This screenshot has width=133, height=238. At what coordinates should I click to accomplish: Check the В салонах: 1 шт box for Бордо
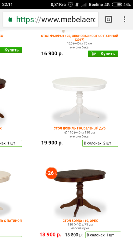click(103, 235)
